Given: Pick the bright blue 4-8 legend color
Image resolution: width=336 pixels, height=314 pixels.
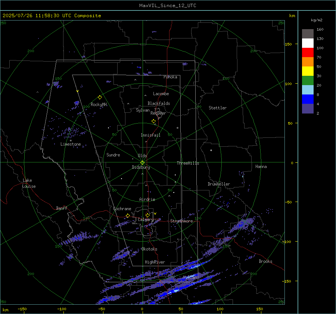Looking at the screenshot, I should tap(308, 99).
